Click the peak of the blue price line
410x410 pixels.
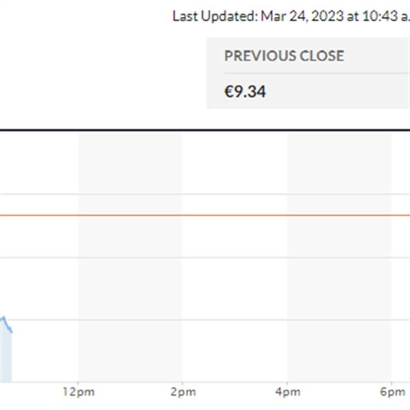pyautogui.click(x=3, y=317)
